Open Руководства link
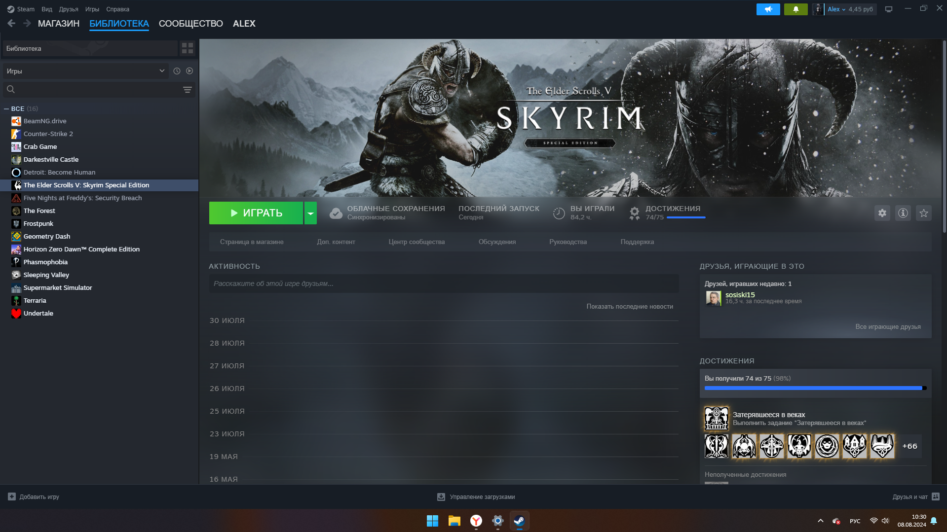Viewport: 947px width, 532px height. [568, 242]
